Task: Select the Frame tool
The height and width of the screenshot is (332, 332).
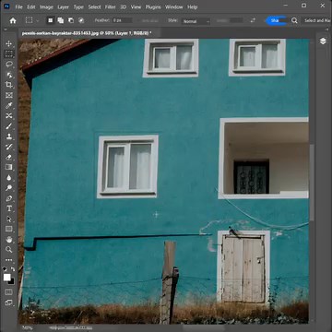Action: (x=9, y=95)
